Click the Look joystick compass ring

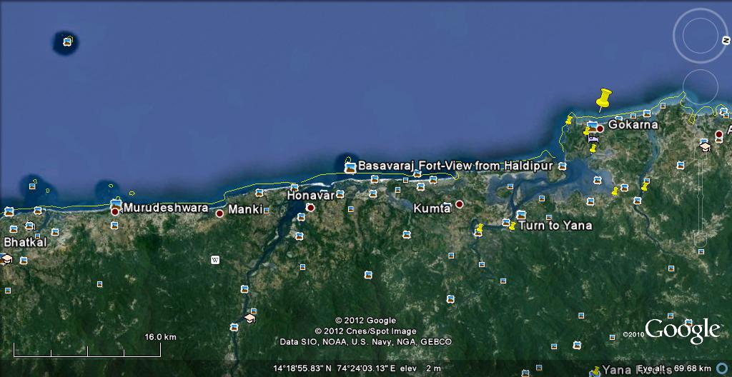[704, 36]
